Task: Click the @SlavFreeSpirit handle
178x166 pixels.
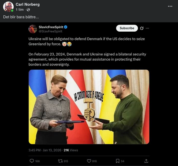Action: coord(51,31)
